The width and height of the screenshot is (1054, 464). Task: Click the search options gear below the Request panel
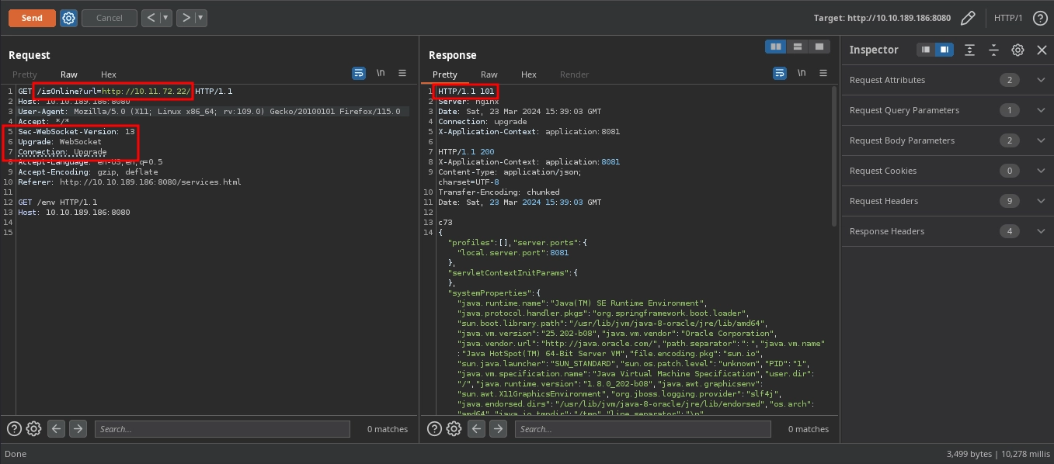[33, 428]
